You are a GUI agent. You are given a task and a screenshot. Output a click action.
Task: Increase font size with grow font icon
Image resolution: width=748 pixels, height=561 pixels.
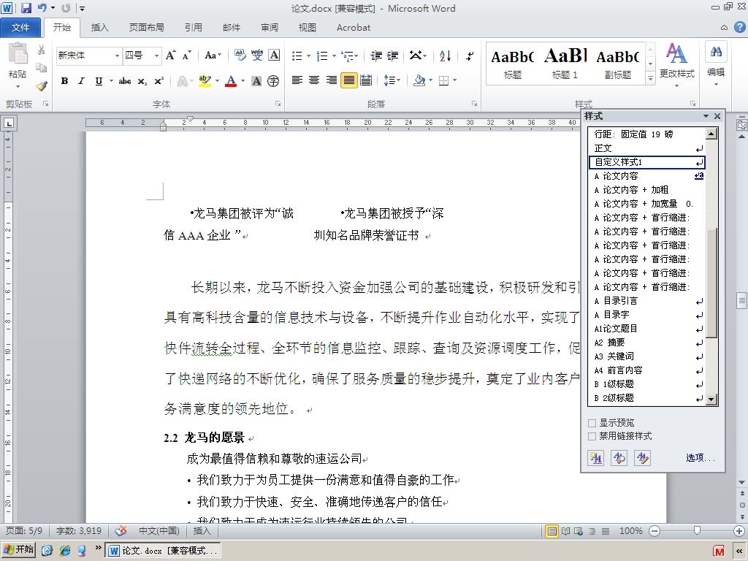tap(170, 56)
